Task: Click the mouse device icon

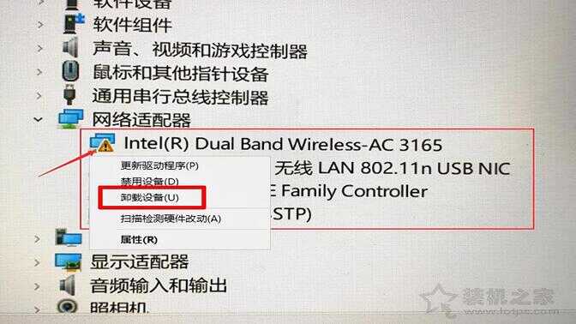Action: 70,70
